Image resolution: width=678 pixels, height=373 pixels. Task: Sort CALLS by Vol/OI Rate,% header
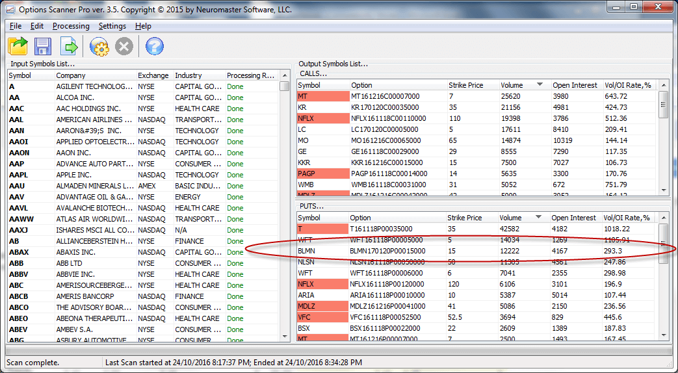(x=630, y=85)
